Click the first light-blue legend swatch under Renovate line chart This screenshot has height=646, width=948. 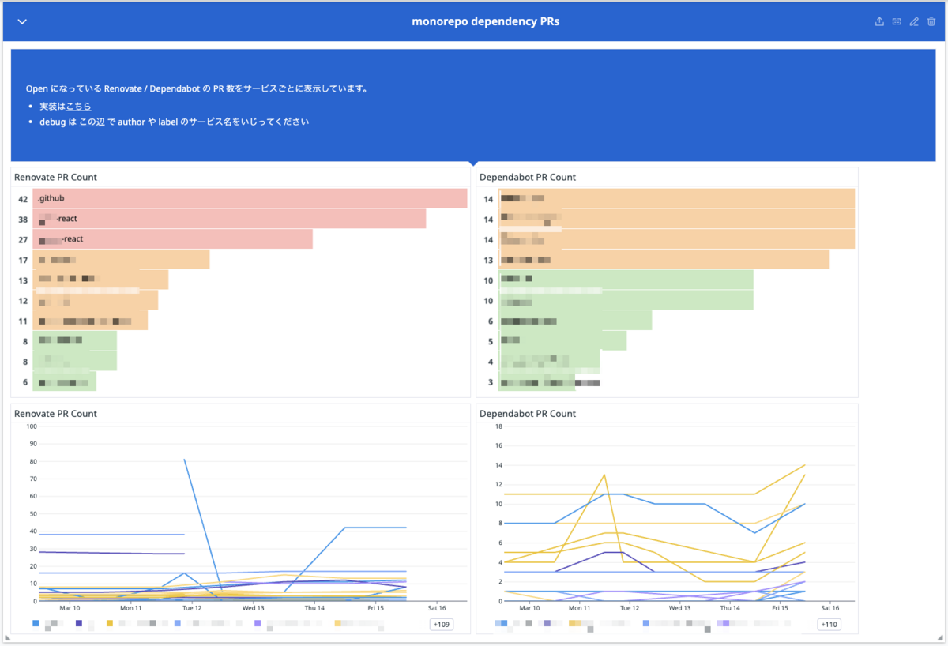pos(36,624)
